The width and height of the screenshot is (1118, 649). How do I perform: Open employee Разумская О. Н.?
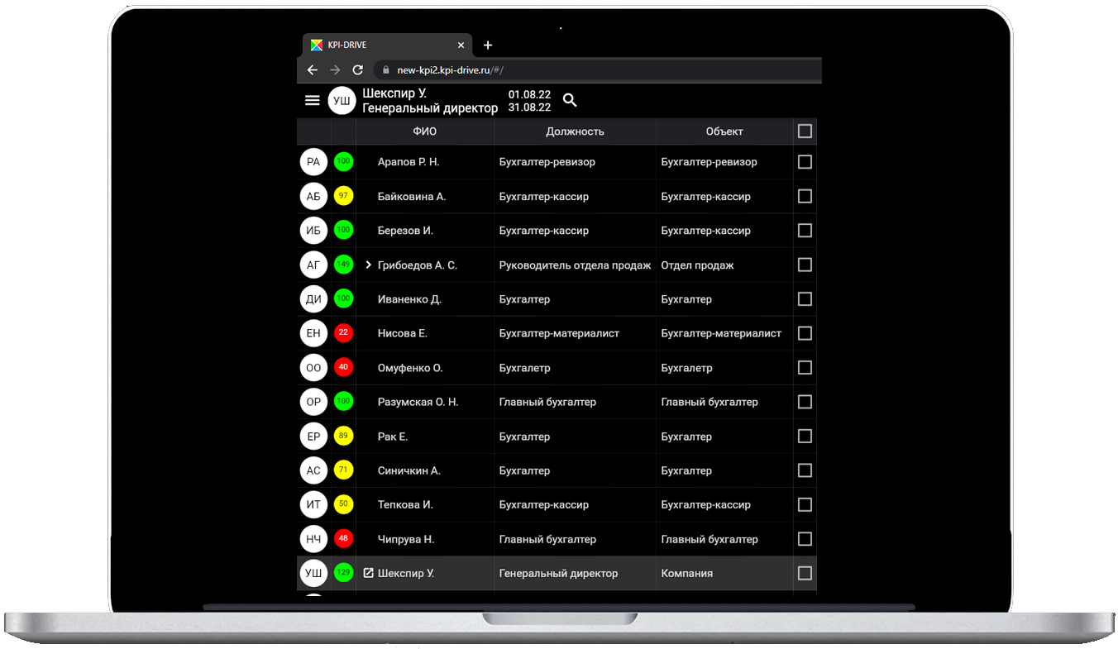[418, 402]
